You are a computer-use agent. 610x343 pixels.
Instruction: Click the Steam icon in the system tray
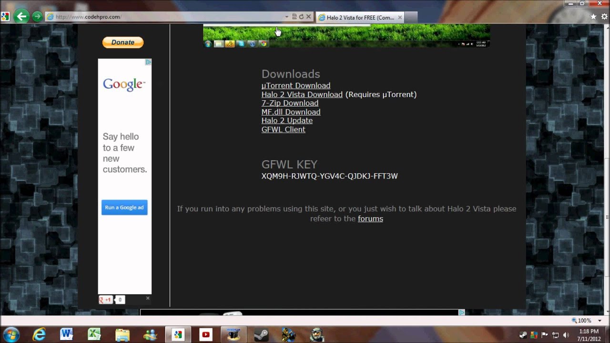(523, 335)
